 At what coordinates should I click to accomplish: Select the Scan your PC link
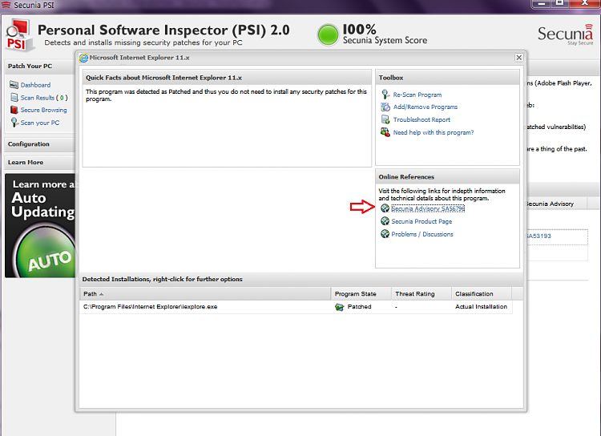pos(40,123)
